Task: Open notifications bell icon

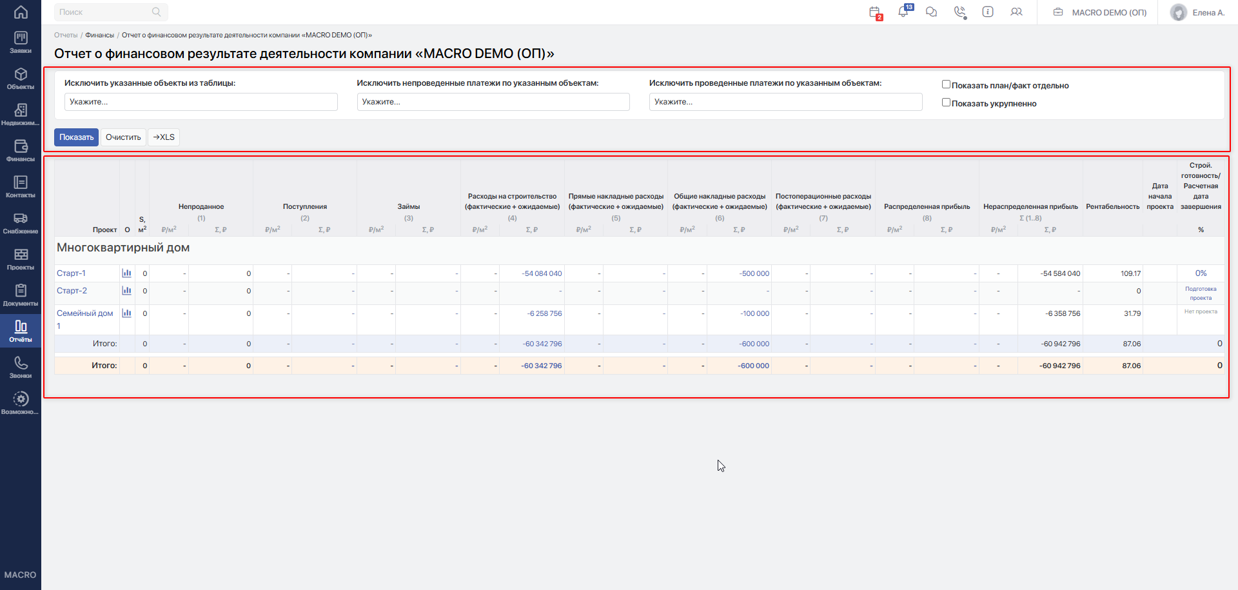Action: tap(903, 12)
